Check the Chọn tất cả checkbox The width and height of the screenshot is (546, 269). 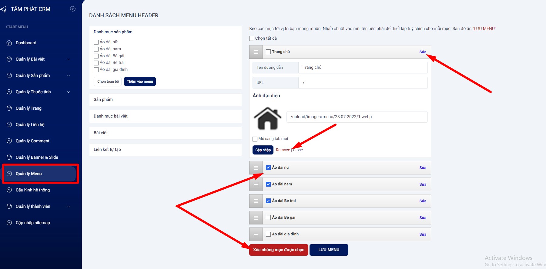pos(252,38)
